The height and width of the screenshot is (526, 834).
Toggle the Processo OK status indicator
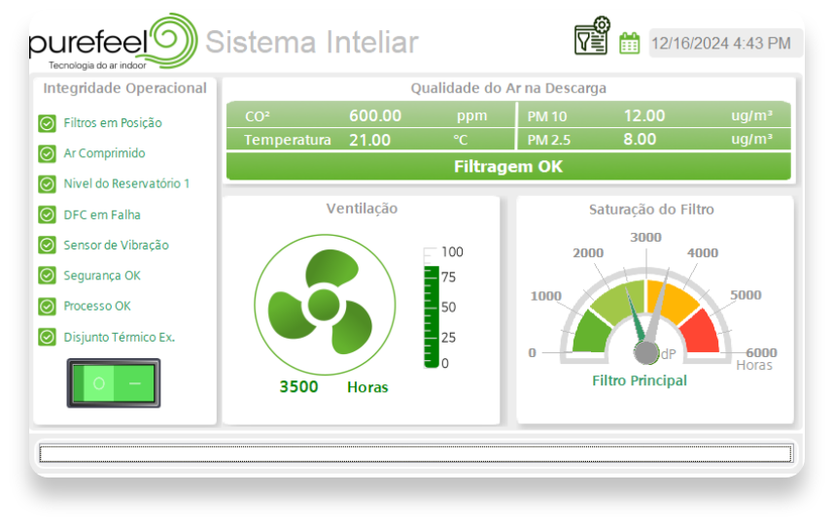pyautogui.click(x=47, y=307)
